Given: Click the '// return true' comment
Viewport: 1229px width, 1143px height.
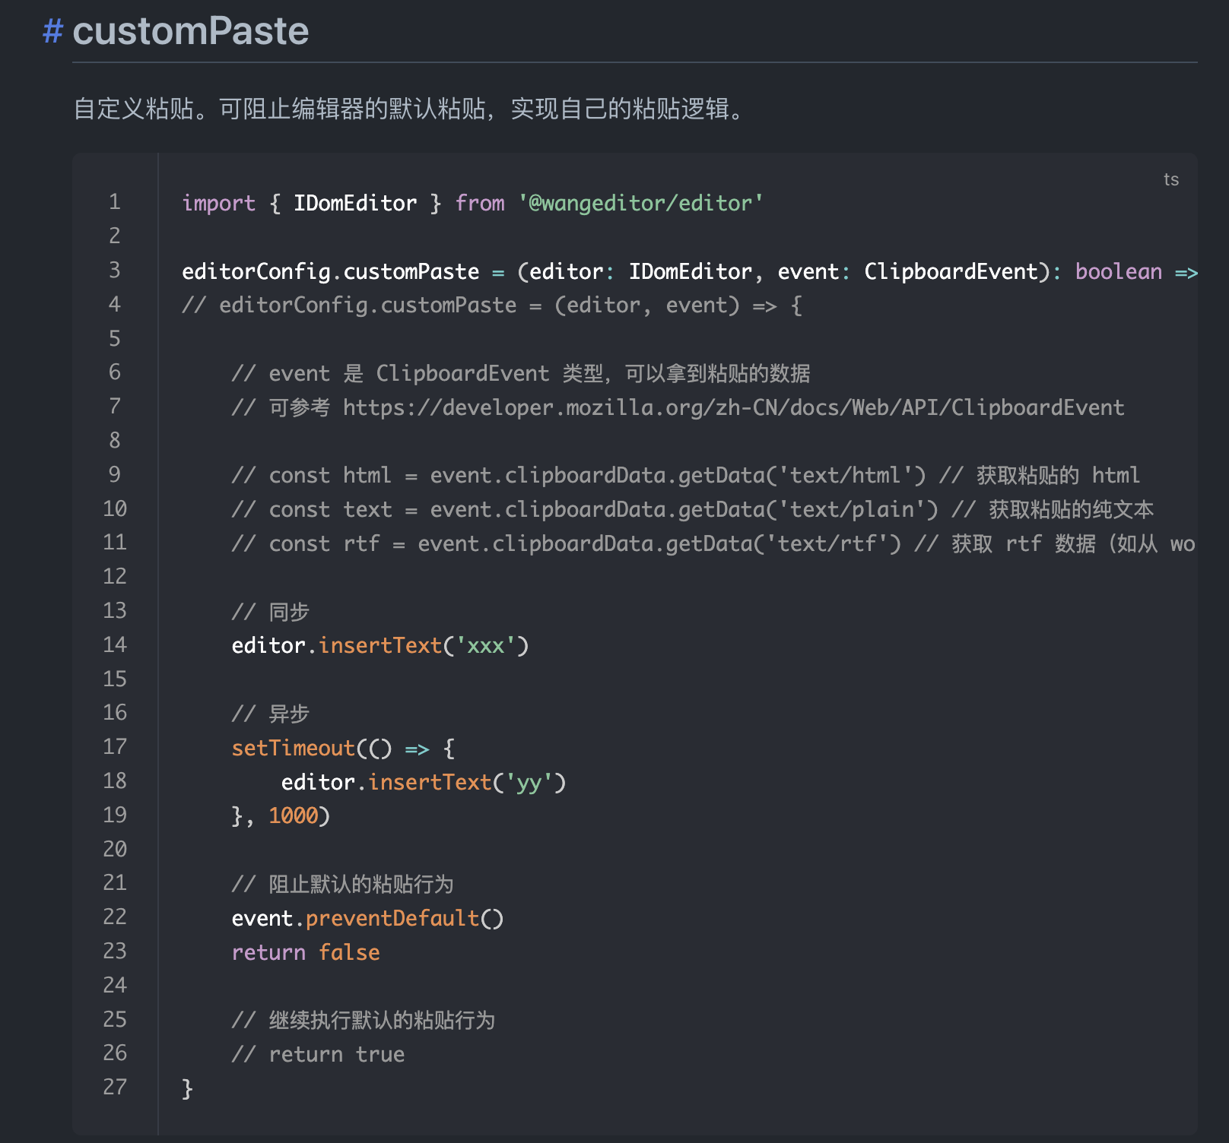Looking at the screenshot, I should coord(318,1054).
